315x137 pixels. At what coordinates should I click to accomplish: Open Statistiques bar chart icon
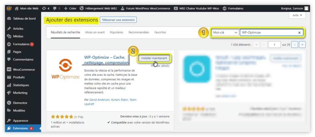(x=9, y=85)
